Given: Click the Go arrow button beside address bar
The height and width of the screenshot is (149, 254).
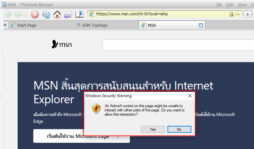Looking at the screenshot, I should coord(248,14).
